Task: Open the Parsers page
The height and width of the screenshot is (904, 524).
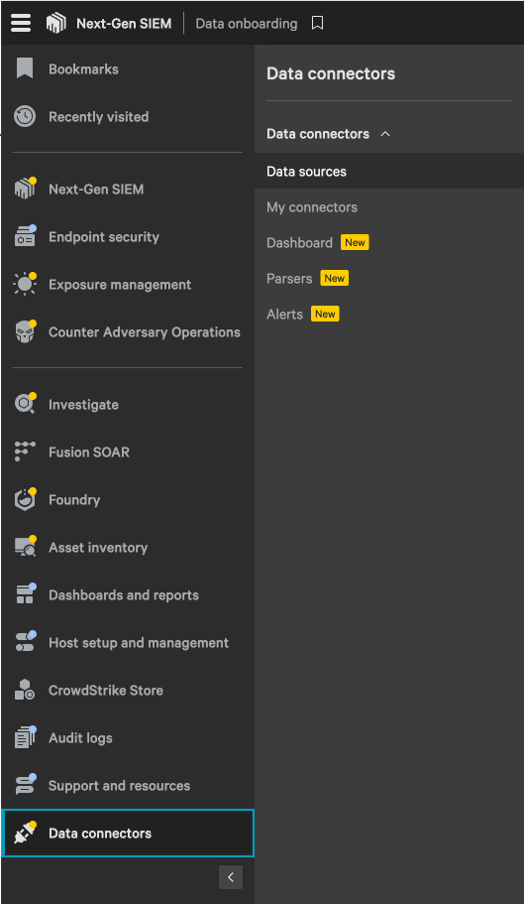Action: click(289, 279)
